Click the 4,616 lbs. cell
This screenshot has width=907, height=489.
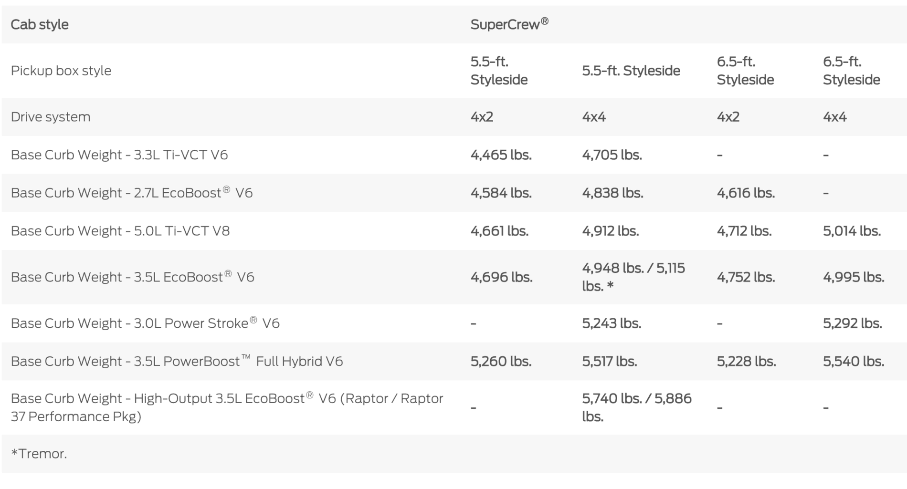click(746, 193)
